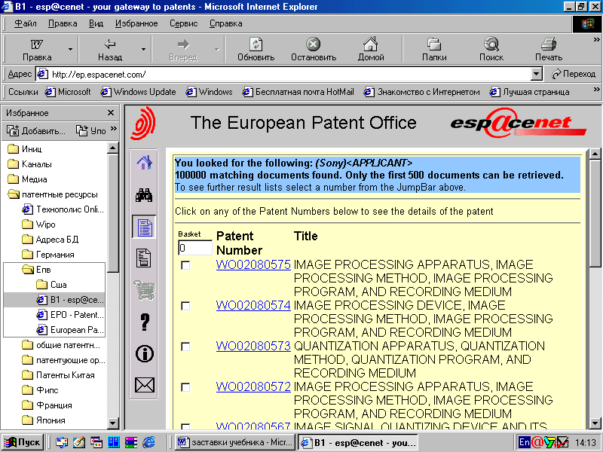Switch to заставки учебника Word taskbar button
The width and height of the screenshot is (603, 452).
[235, 442]
